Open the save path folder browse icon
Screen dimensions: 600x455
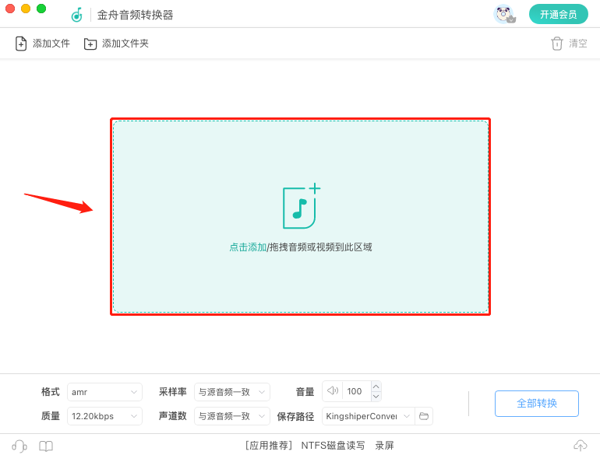coord(424,416)
